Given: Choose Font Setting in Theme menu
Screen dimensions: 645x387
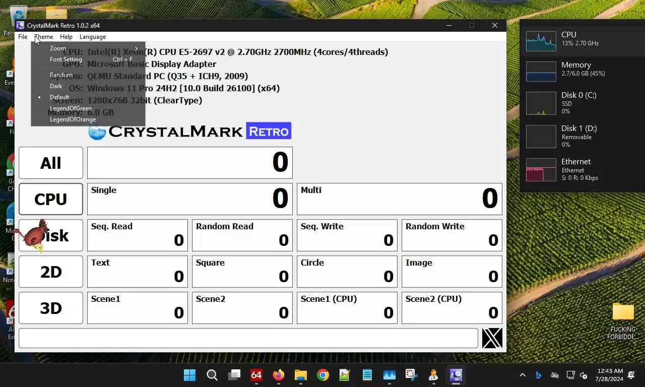Looking at the screenshot, I should coord(88,59).
